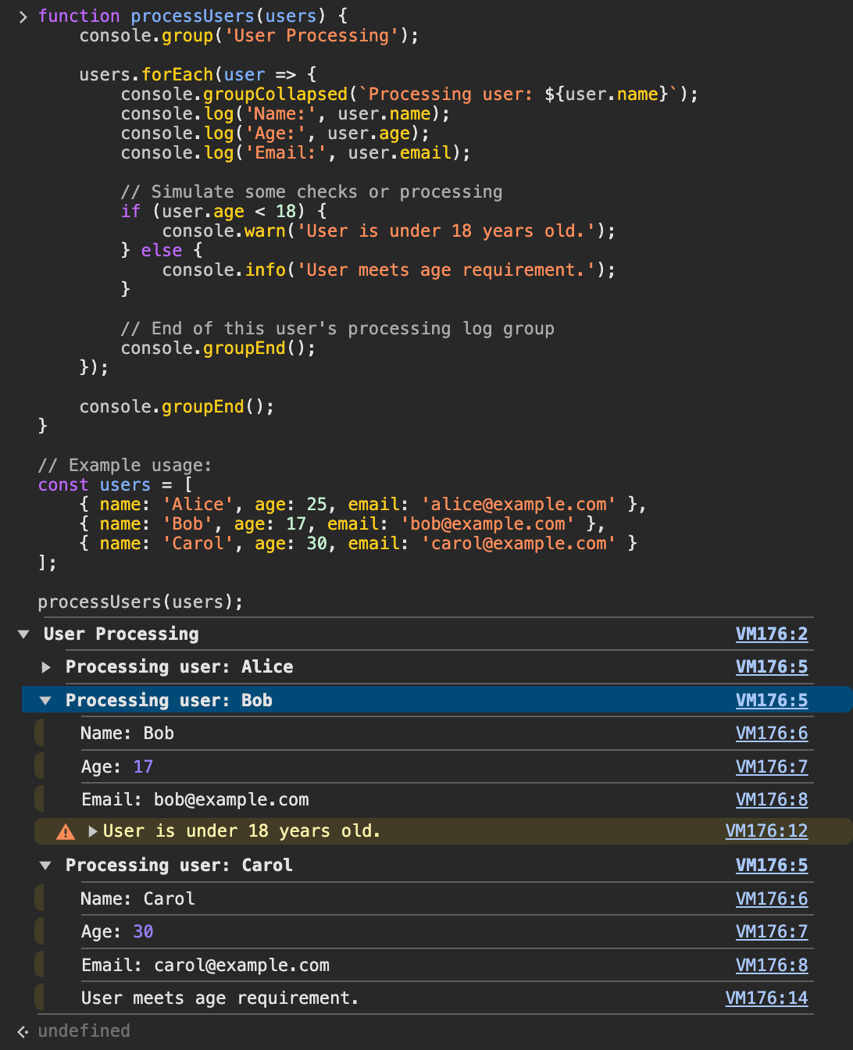Collapse the Processing user: Carol group

pyautogui.click(x=45, y=866)
